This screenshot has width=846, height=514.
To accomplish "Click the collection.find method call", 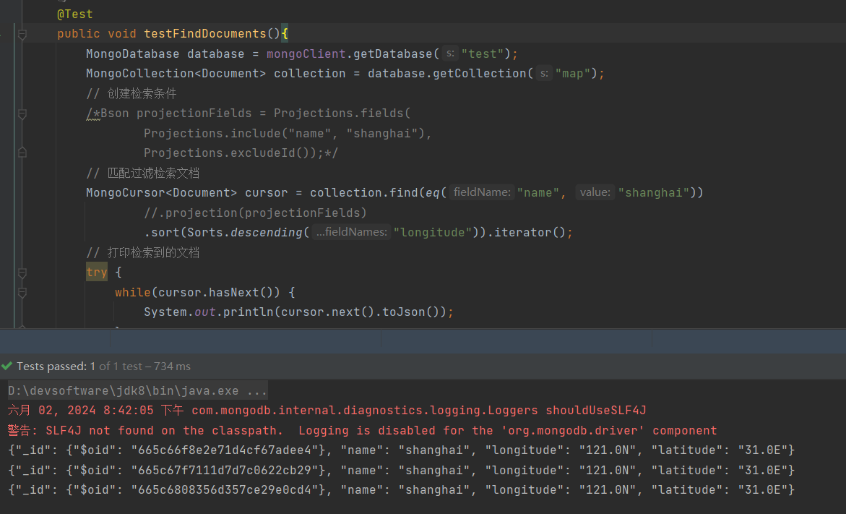I will coord(363,193).
